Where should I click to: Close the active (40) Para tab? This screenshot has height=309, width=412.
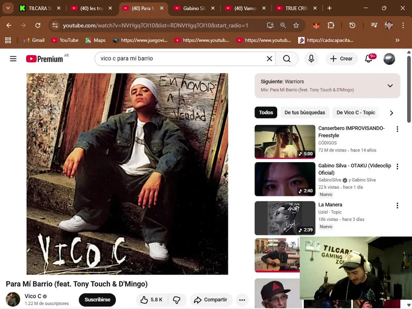point(162,8)
